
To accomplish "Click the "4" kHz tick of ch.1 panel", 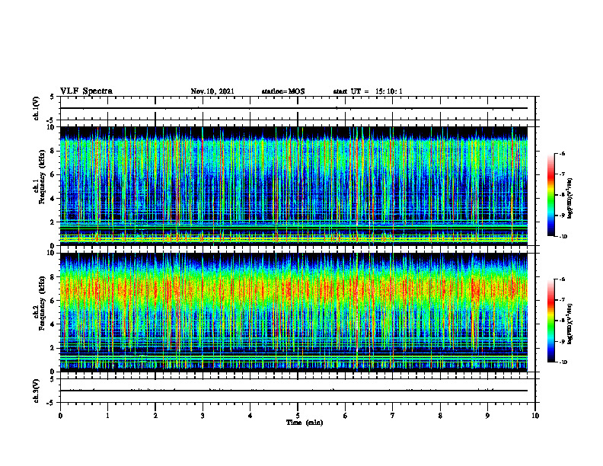I will (x=53, y=199).
